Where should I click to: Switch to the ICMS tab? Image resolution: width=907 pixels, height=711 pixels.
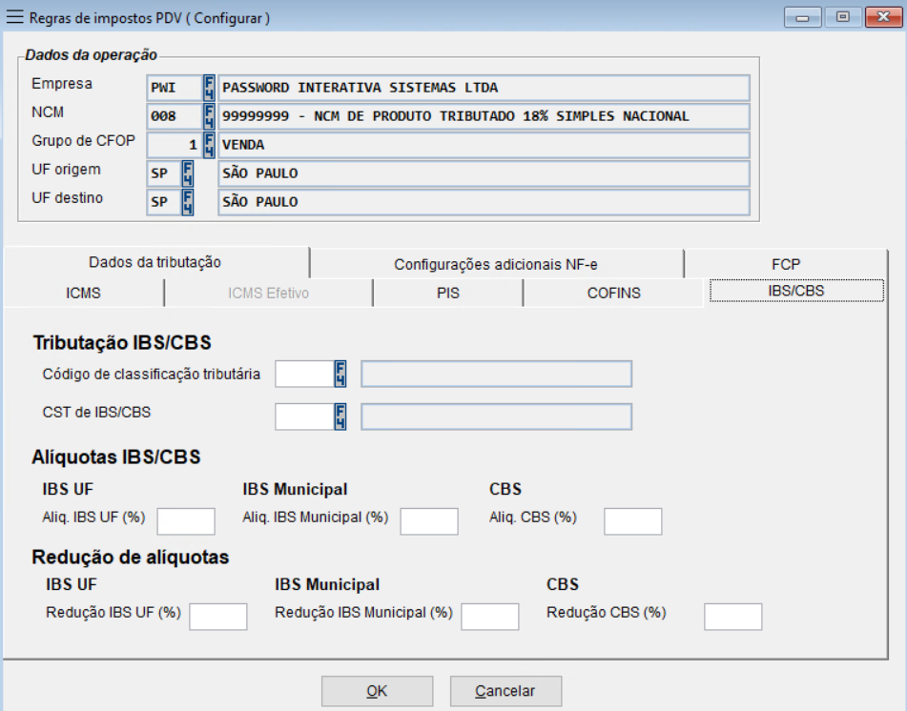coord(84,294)
